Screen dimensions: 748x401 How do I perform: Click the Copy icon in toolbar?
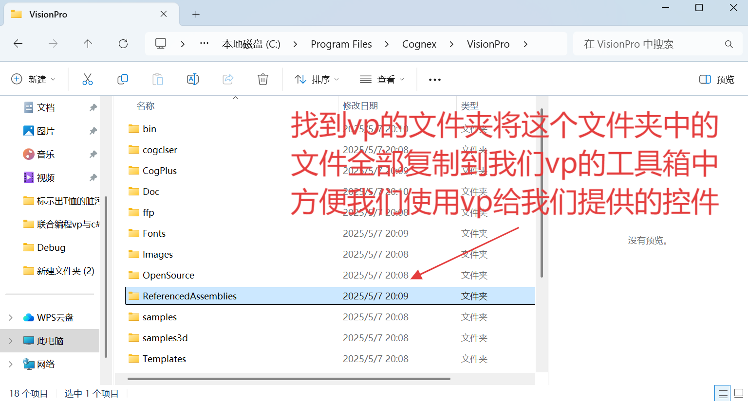(123, 79)
